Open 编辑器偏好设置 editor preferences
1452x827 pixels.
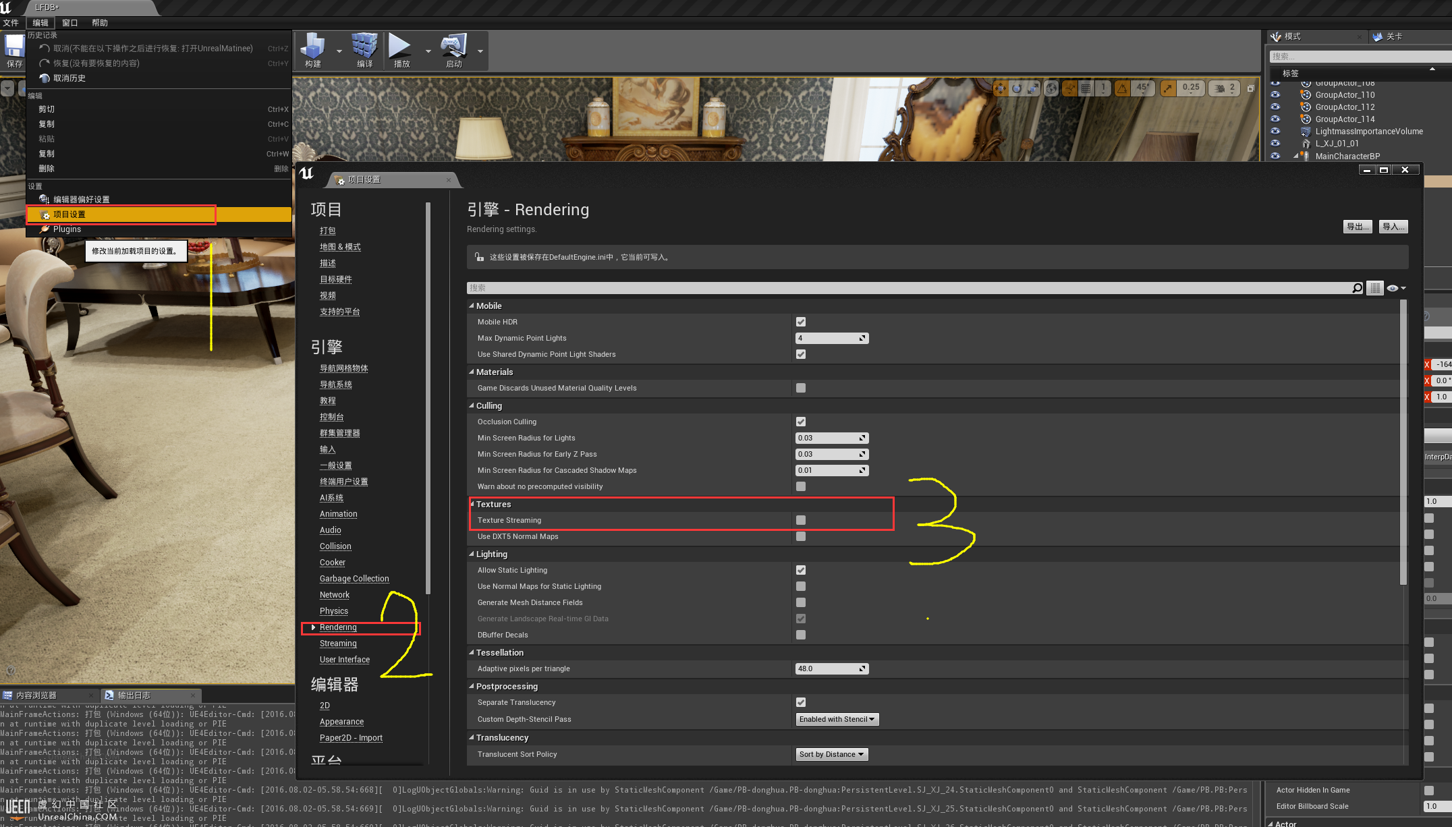click(x=159, y=200)
